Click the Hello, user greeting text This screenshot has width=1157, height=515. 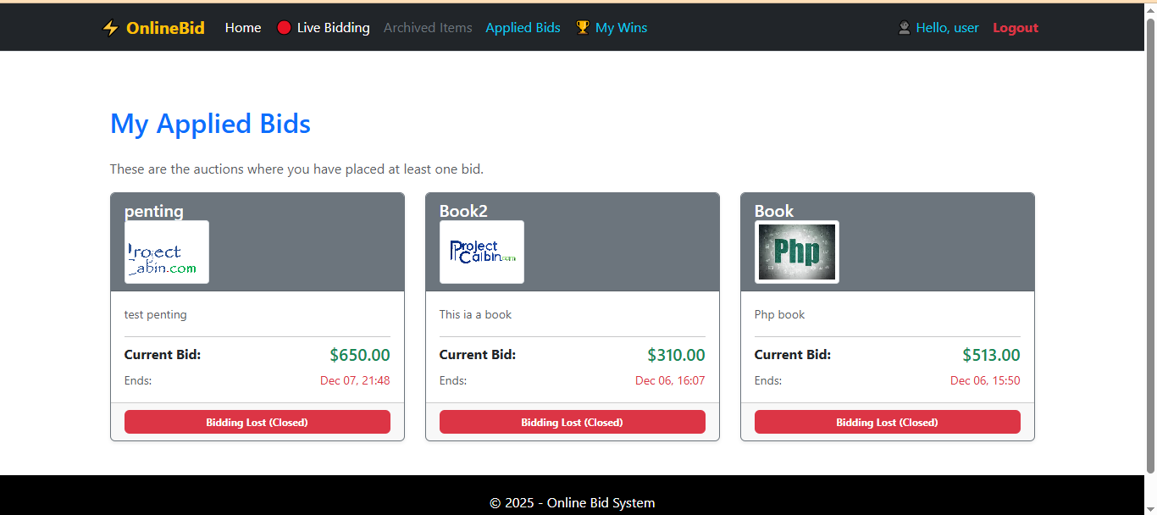(x=947, y=27)
